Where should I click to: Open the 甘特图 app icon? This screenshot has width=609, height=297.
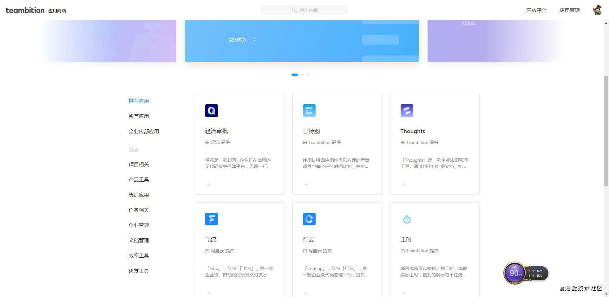(309, 111)
